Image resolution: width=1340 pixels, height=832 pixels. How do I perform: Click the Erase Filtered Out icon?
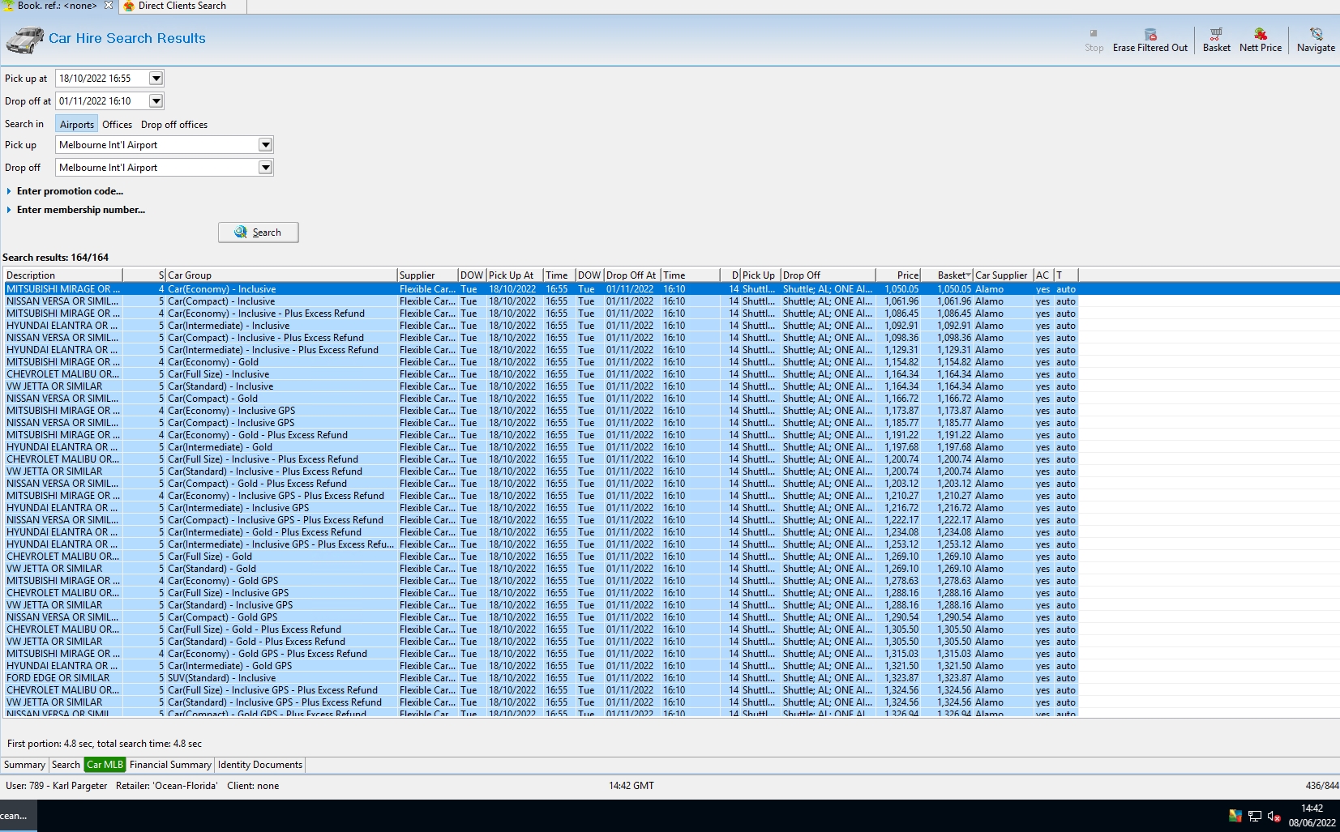1150,34
